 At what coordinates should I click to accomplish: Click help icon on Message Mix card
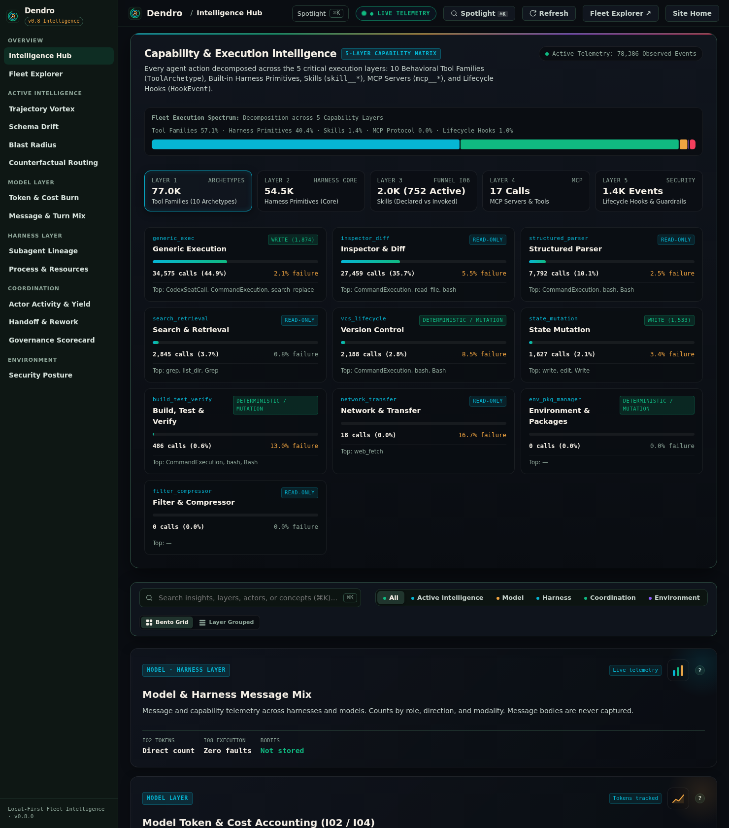700,670
